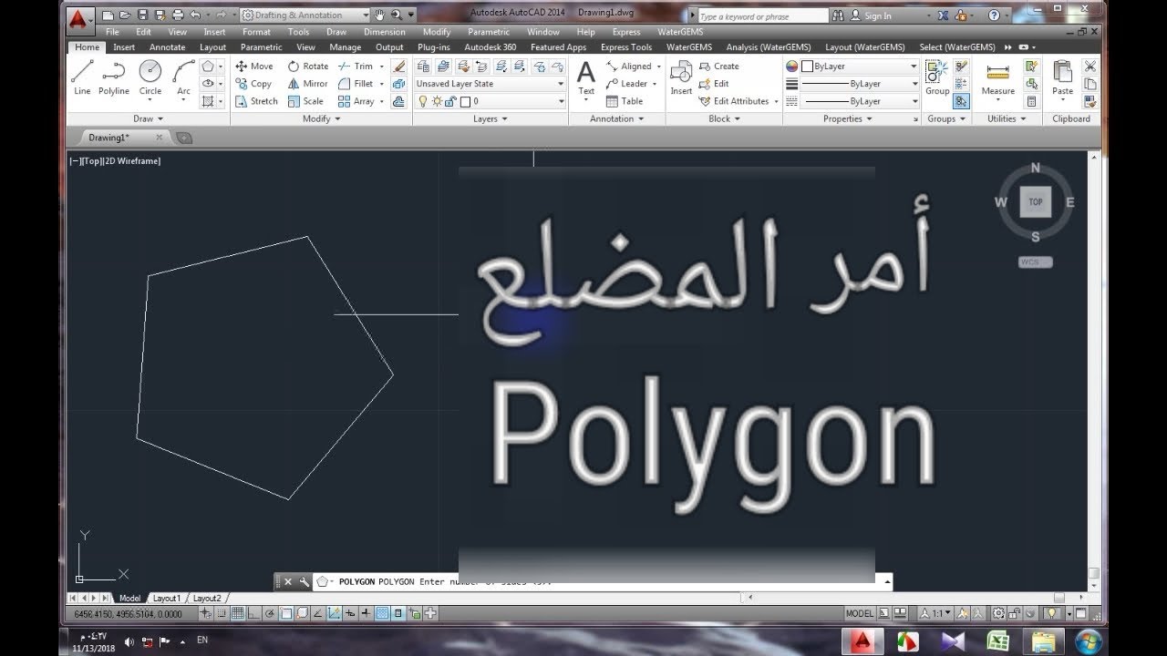Toggle Ortho Mode in status bar
The image size is (1167, 656).
coord(254,614)
